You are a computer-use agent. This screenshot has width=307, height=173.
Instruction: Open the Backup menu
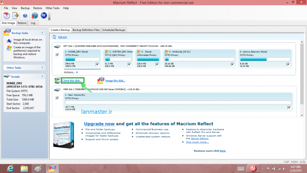pyautogui.click(x=25, y=8)
